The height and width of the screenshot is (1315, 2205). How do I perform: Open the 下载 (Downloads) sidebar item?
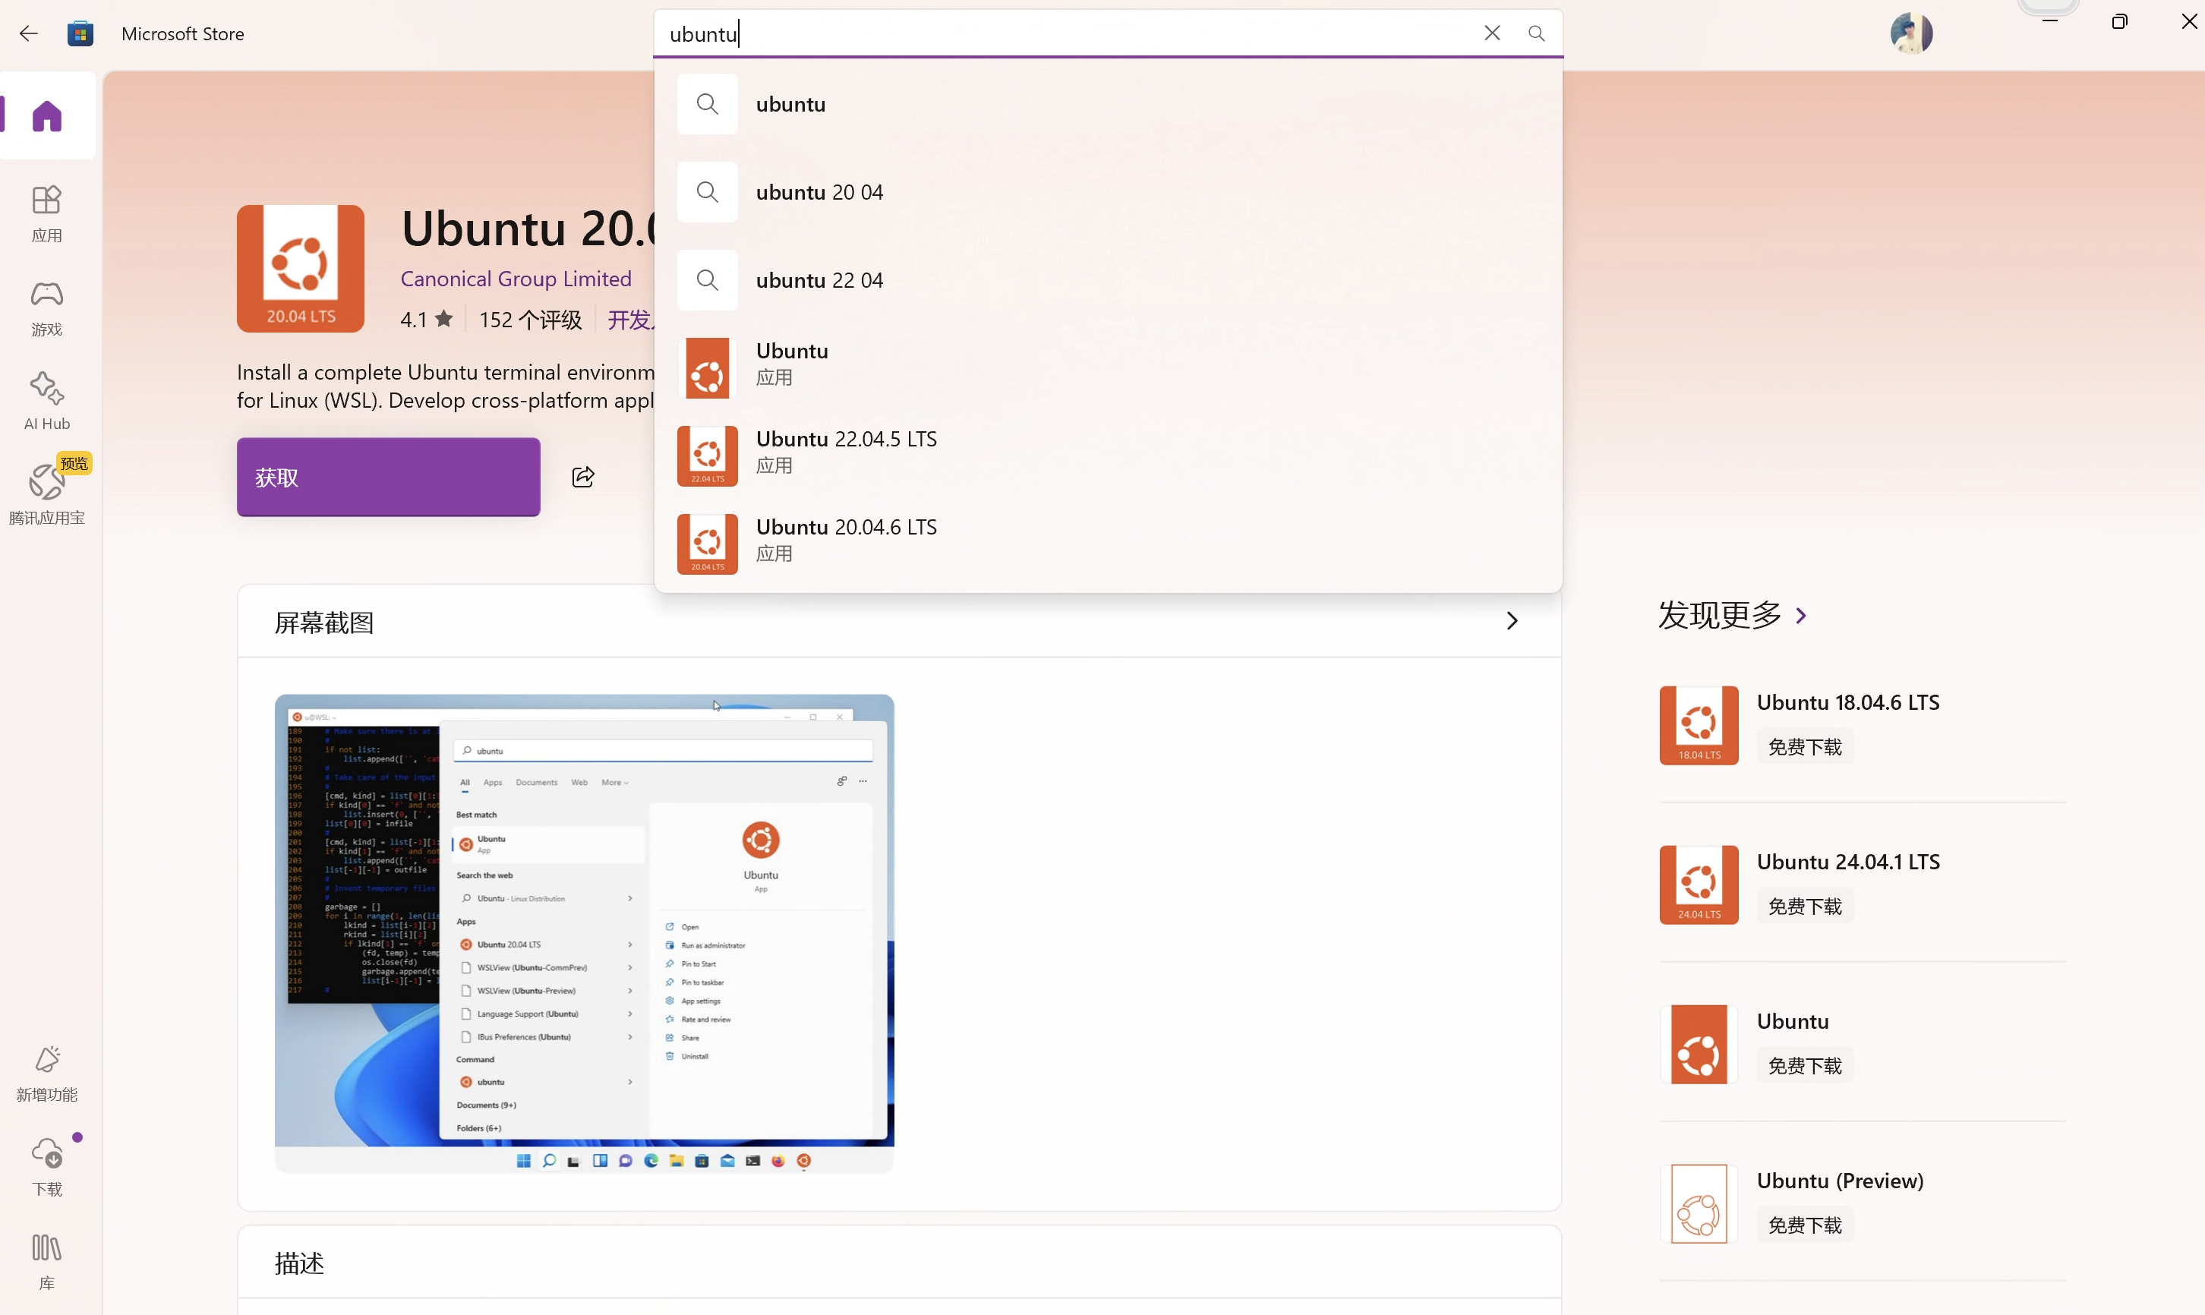47,1167
